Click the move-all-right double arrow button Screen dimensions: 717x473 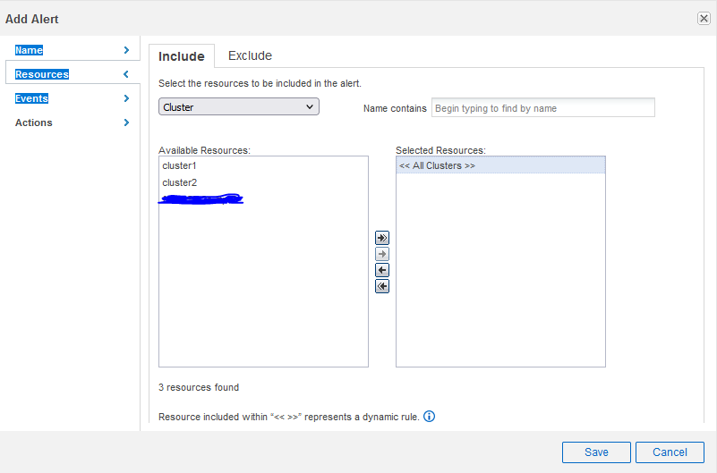[382, 238]
